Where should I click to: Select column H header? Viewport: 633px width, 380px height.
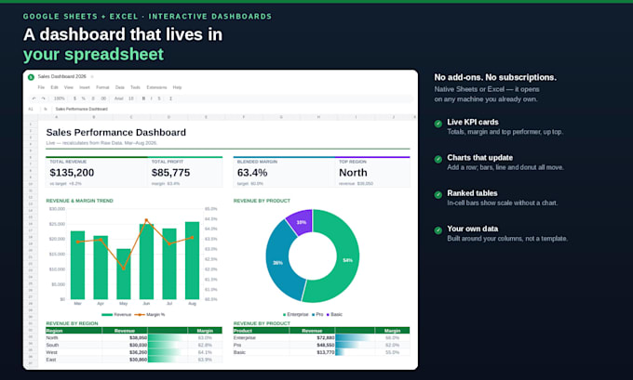click(318, 117)
